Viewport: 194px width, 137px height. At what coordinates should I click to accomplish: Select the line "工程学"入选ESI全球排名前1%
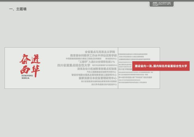pos(97,62)
